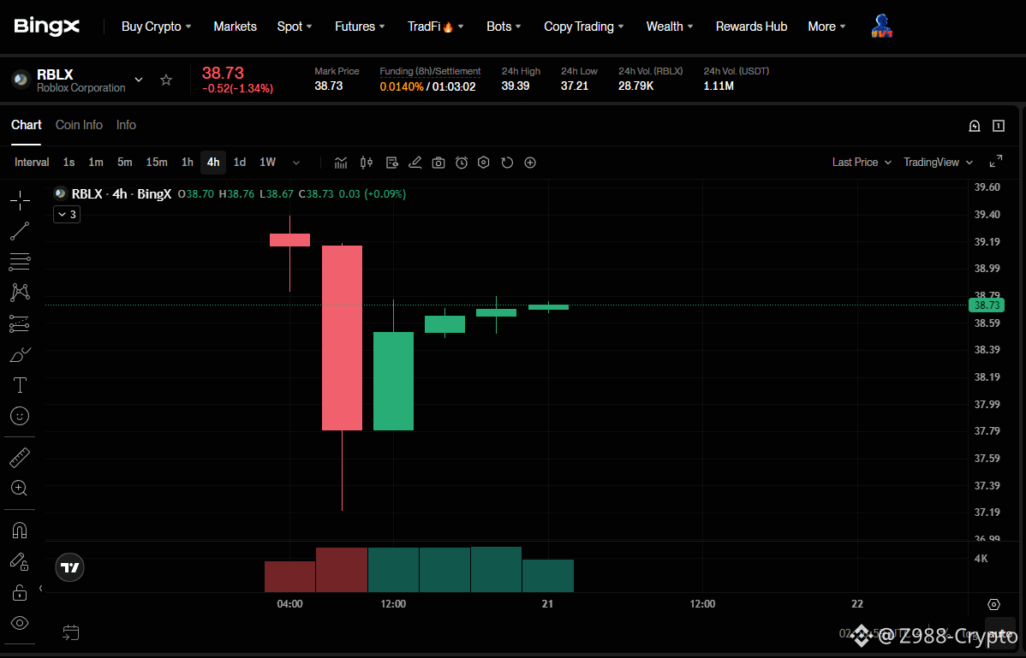Select the 1m interval
The height and width of the screenshot is (658, 1026).
(x=96, y=162)
